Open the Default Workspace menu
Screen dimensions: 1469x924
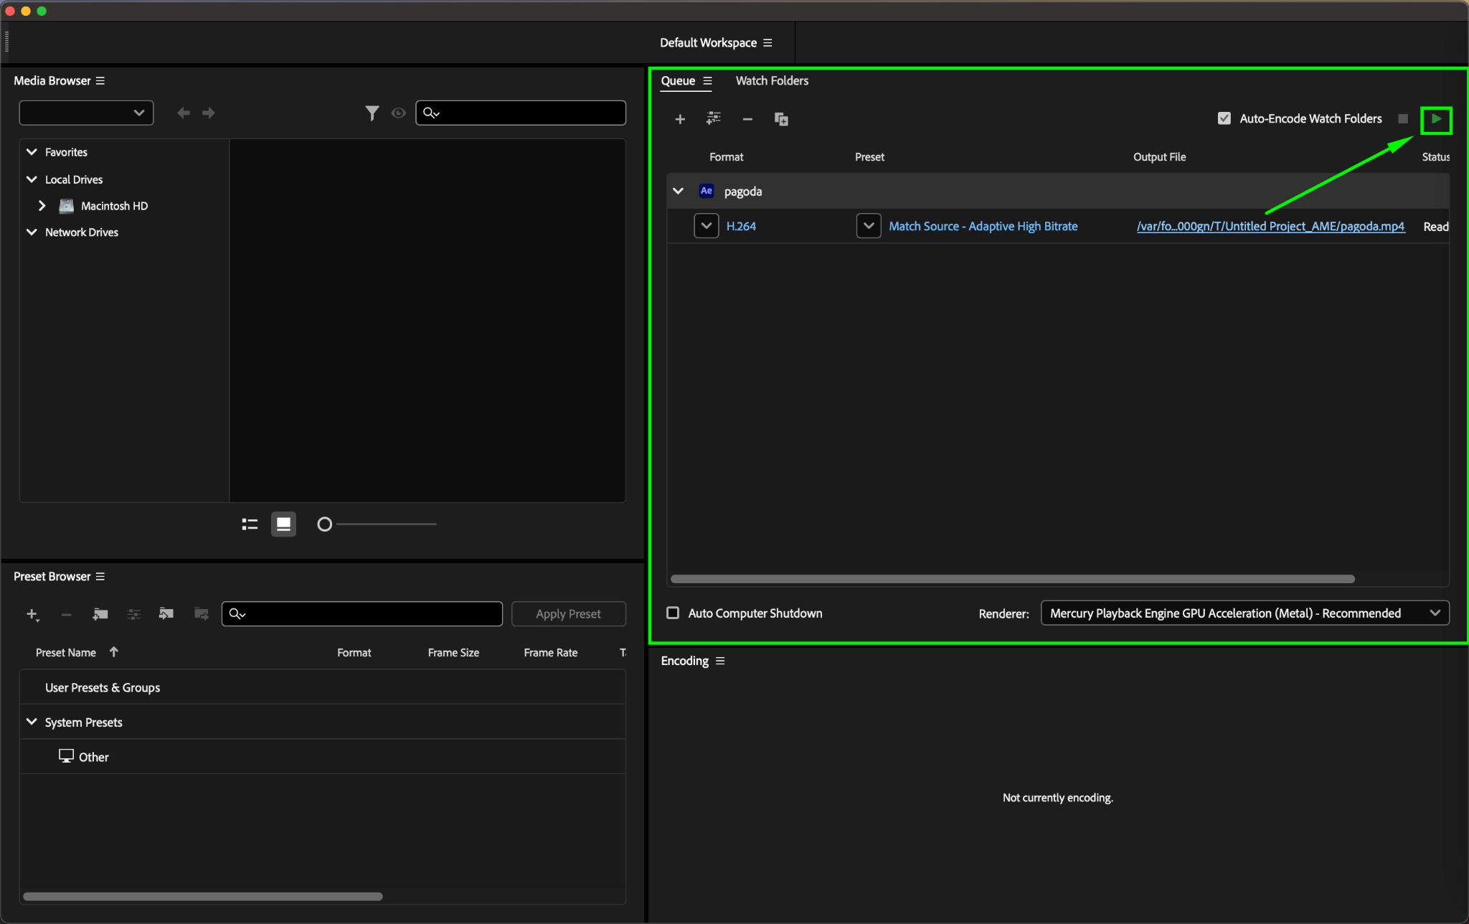[x=767, y=42]
